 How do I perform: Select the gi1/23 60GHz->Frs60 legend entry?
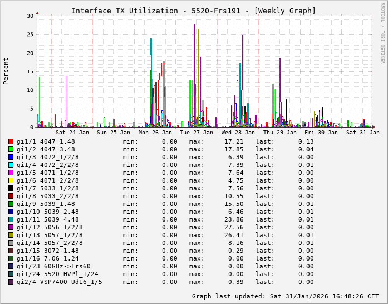[53, 266]
